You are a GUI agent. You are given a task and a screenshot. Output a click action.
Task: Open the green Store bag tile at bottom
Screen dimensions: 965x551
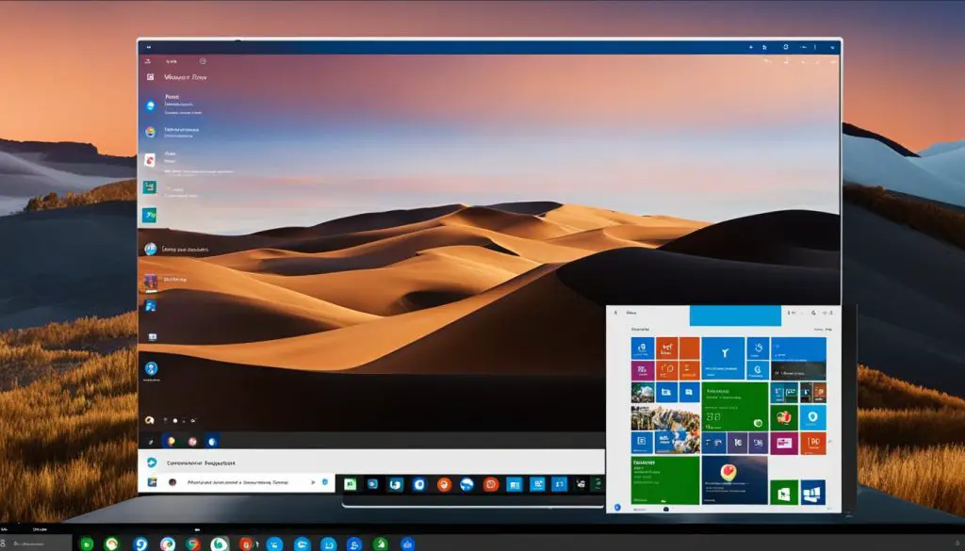click(784, 493)
